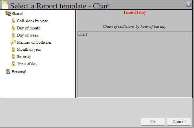This screenshot has height=128, width=194.
Task: Select the Severity template
Action: tap(24, 57)
